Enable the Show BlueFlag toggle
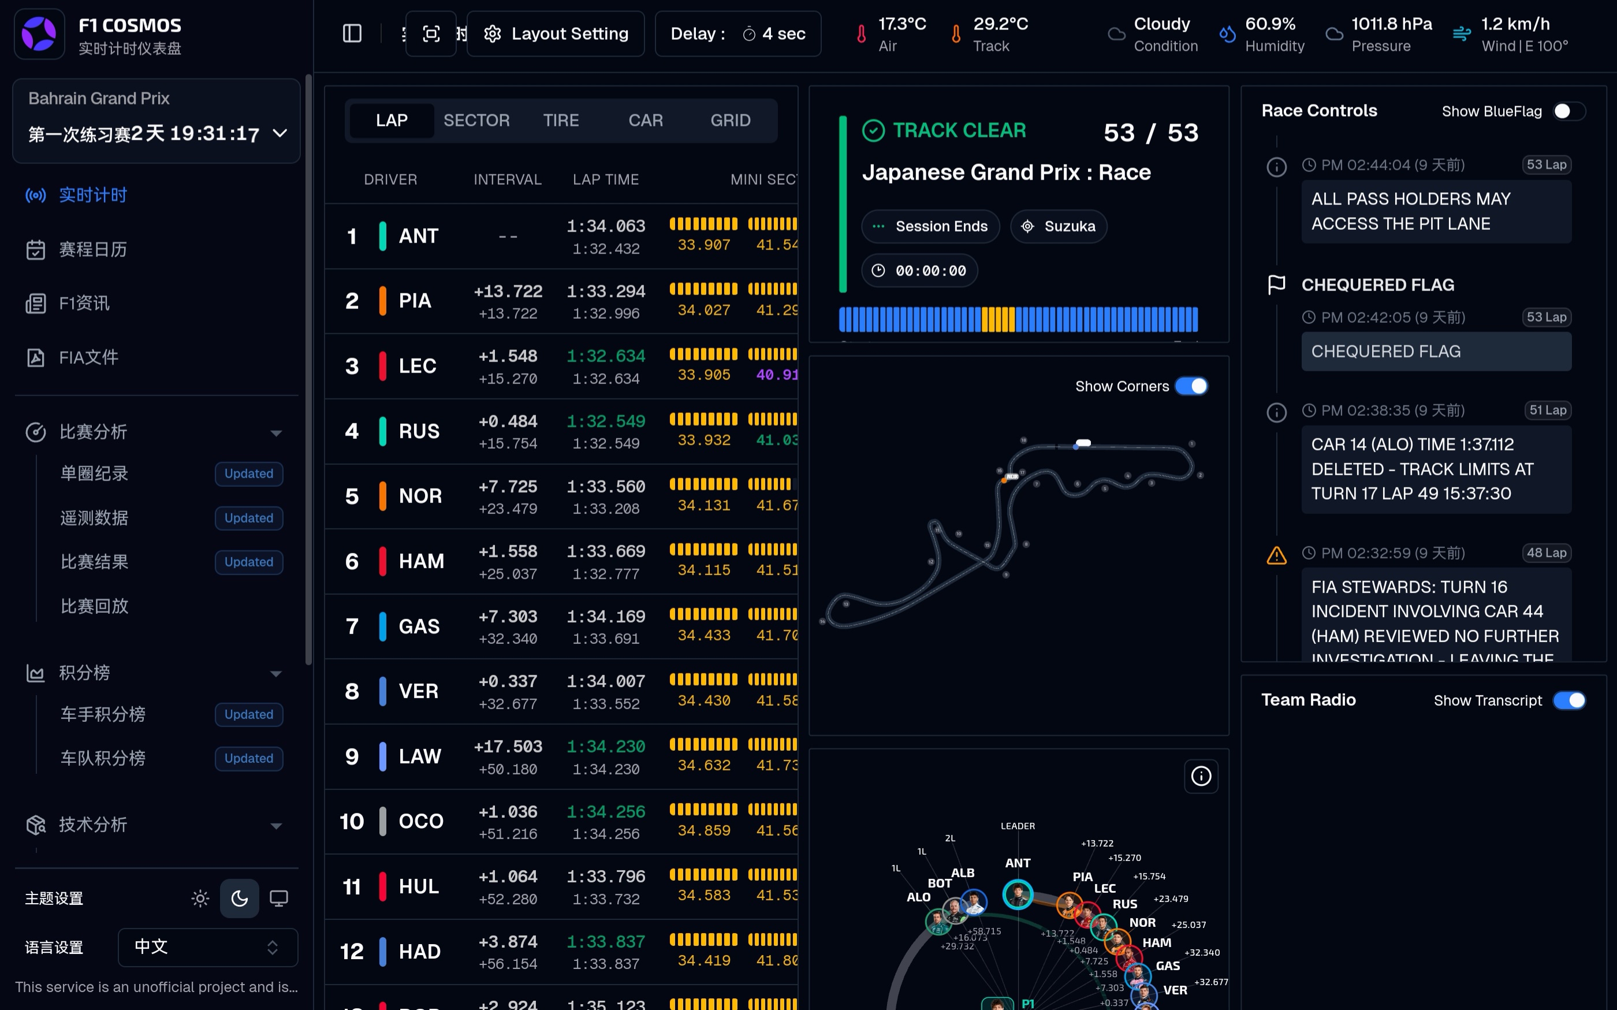Viewport: 1617px width, 1010px height. click(x=1569, y=111)
